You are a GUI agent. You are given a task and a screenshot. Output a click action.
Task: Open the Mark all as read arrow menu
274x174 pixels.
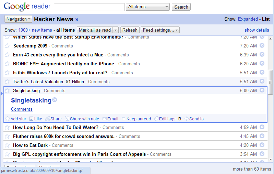(115, 30)
